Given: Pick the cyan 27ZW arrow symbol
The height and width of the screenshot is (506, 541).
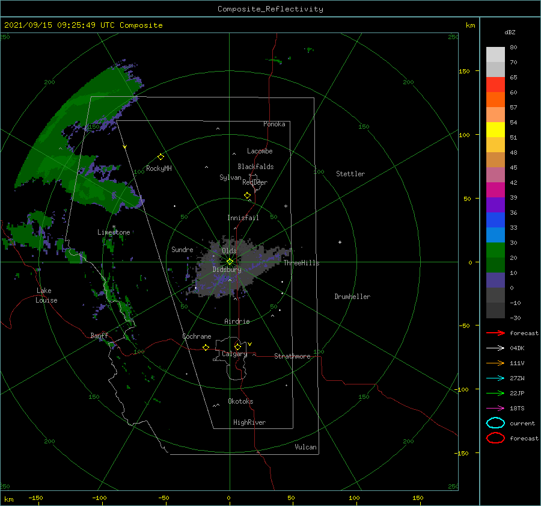Looking at the screenshot, I should [x=495, y=378].
